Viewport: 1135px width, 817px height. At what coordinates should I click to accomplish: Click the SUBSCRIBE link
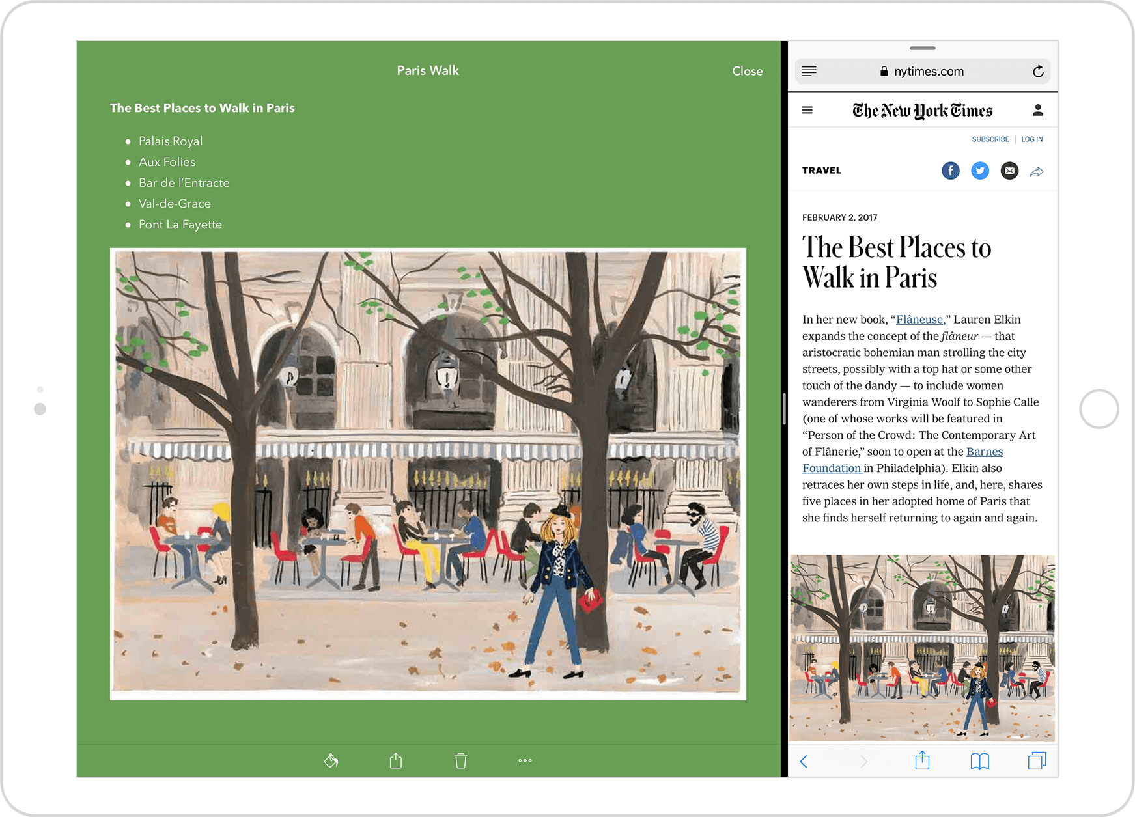click(x=990, y=139)
